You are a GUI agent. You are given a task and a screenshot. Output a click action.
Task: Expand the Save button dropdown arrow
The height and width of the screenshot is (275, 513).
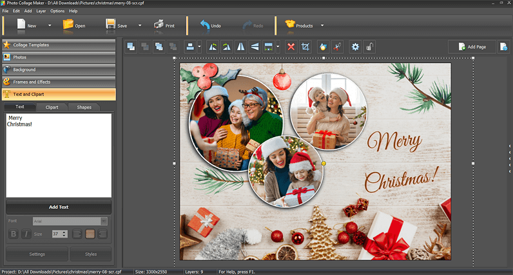(140, 26)
